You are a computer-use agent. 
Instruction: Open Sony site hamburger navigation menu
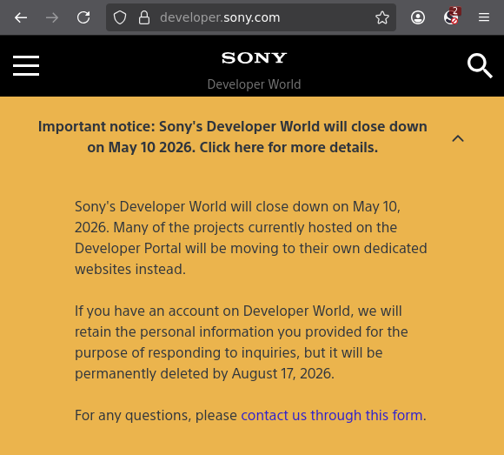(26, 65)
